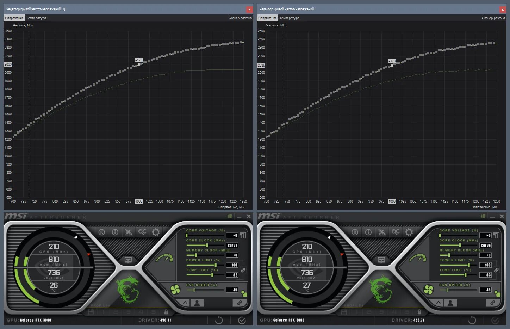Toggle profile lock icon in right Afterburner

[x=419, y=312]
